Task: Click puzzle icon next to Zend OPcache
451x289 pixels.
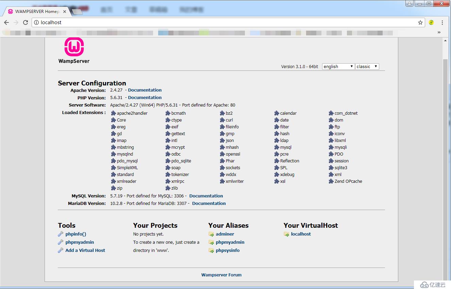Action: pos(331,181)
